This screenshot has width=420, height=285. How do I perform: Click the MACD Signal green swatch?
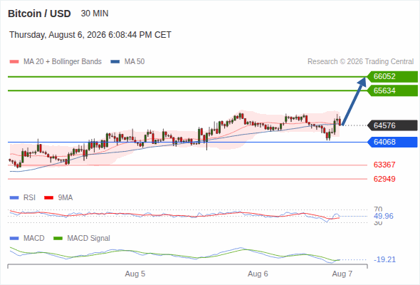tap(58, 239)
